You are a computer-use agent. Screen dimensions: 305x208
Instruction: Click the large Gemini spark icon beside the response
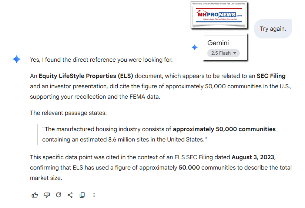click(x=17, y=59)
